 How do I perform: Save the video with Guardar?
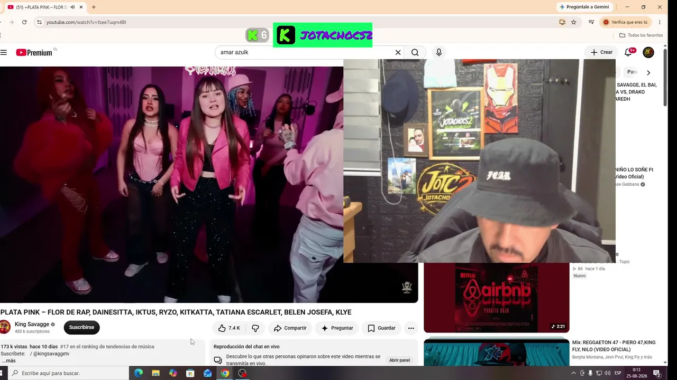point(381,328)
